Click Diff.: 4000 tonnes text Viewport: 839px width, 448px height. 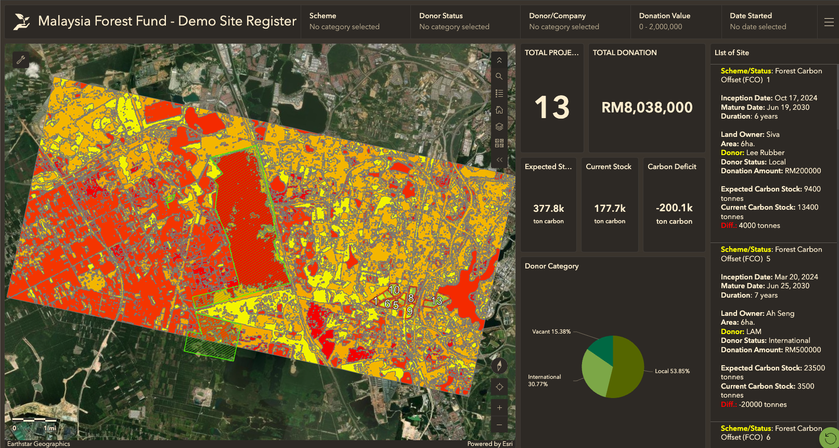751,225
